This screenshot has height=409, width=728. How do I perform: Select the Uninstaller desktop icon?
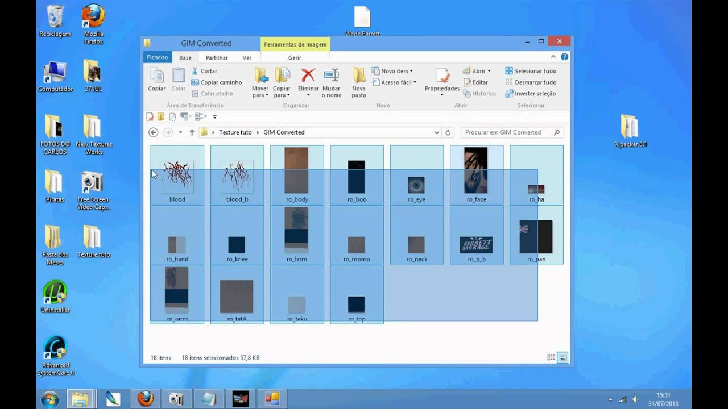[x=55, y=297]
